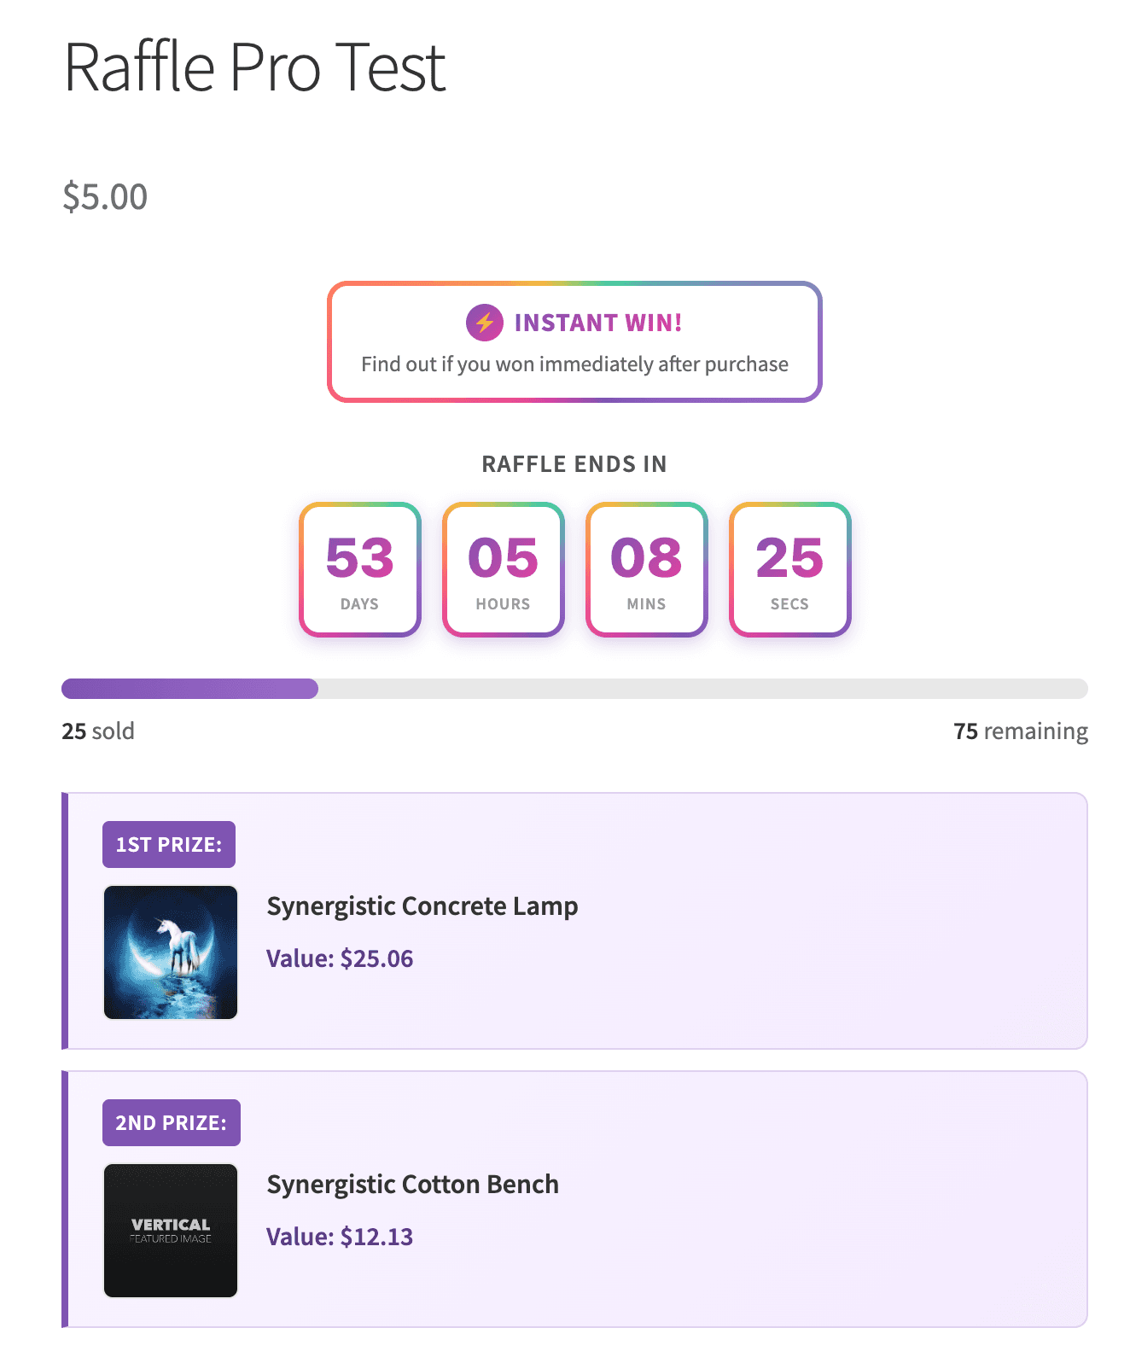The image size is (1130, 1357).
Task: Click the 75 remaining label
Action: 1020,731
